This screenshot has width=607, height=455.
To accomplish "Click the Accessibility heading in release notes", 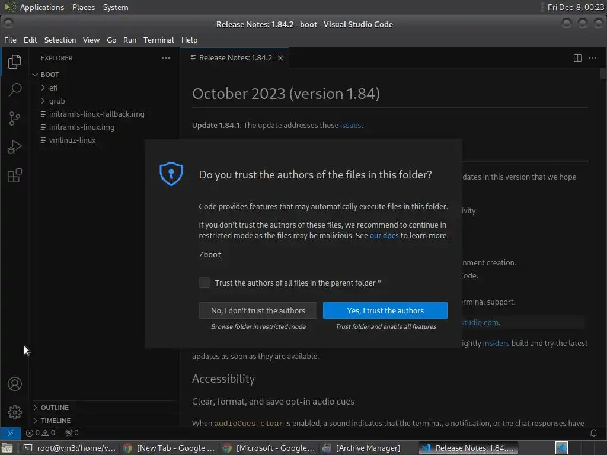I will click(223, 379).
